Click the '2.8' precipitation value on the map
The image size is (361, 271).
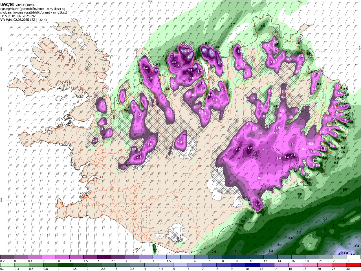[x=191, y=78]
